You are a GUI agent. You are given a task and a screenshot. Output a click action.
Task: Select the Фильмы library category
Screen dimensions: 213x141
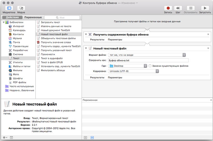click(18, 70)
